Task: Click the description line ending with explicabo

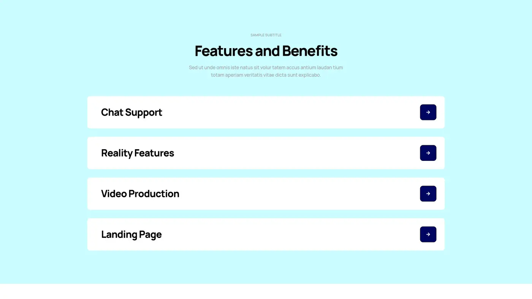Action: pyautogui.click(x=266, y=75)
